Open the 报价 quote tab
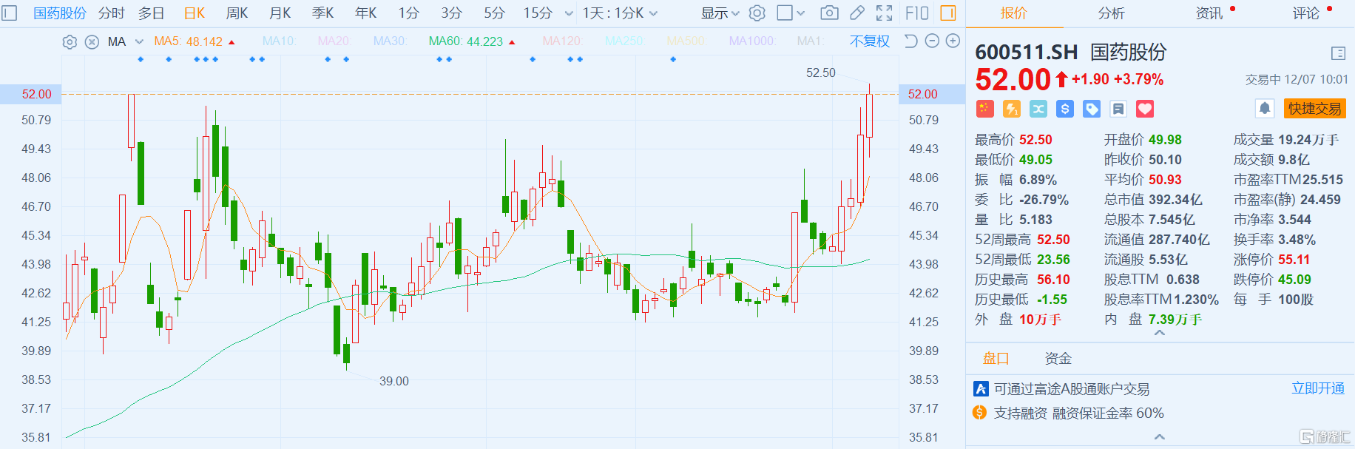The image size is (1355, 449). (x=1013, y=13)
